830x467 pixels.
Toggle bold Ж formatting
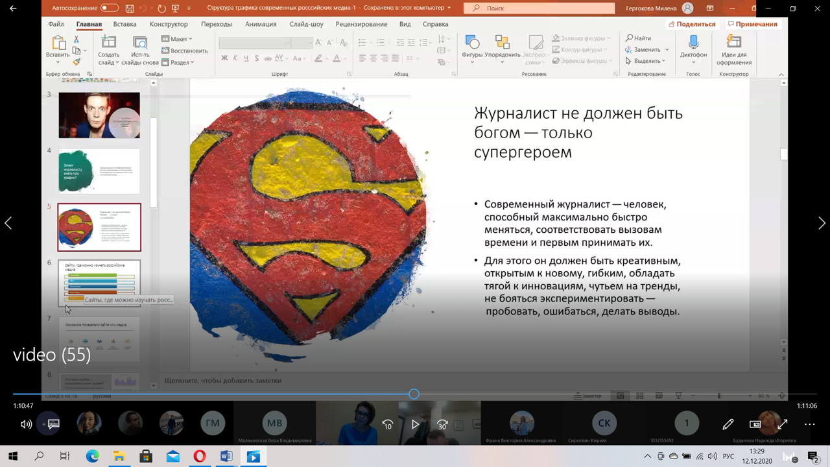[x=224, y=58]
